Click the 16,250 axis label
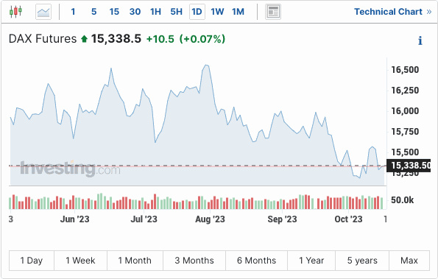This screenshot has width=438, height=279. (x=405, y=91)
